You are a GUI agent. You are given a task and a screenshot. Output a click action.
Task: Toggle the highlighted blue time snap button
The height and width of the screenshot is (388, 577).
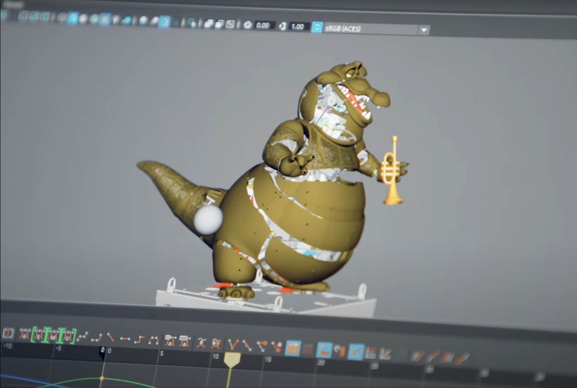pos(324,350)
